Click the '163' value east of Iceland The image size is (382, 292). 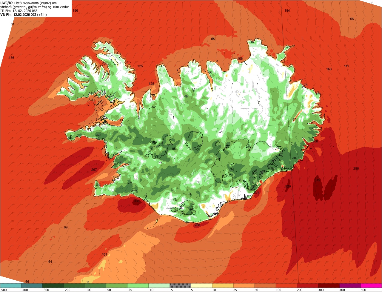tap(329, 69)
